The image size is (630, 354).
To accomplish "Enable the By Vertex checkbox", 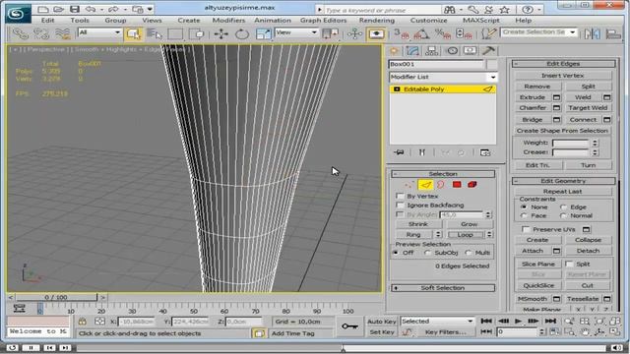I will 400,196.
